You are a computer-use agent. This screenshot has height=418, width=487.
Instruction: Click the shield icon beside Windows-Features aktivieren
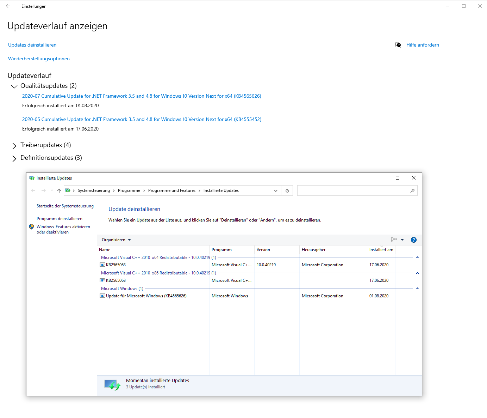point(31,227)
